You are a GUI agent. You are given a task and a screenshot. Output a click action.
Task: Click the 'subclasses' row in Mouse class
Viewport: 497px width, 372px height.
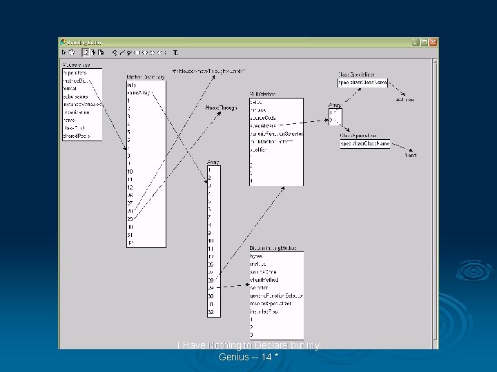click(x=82, y=96)
